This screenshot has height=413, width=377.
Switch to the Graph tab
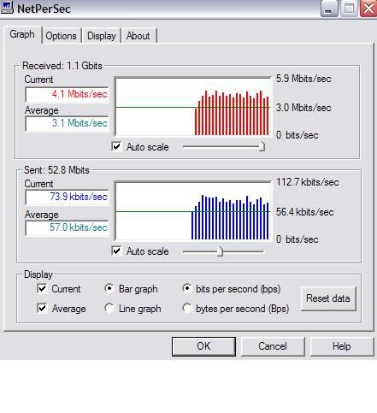(x=22, y=34)
